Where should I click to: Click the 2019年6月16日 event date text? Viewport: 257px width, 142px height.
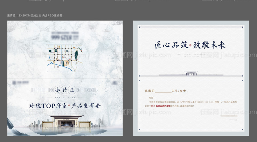coord(187,102)
